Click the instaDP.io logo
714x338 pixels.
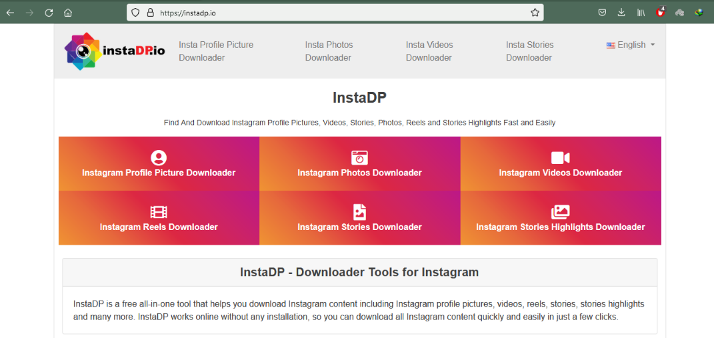click(115, 51)
